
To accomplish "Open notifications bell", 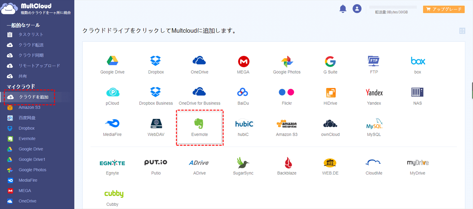I will click(343, 8).
